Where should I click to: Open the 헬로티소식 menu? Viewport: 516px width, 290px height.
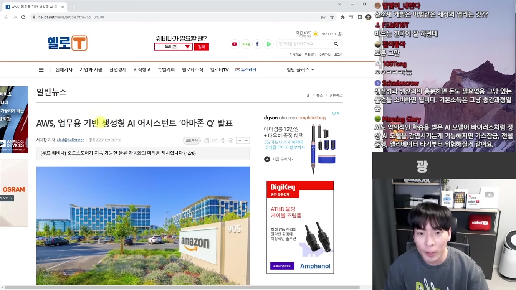[192, 70]
